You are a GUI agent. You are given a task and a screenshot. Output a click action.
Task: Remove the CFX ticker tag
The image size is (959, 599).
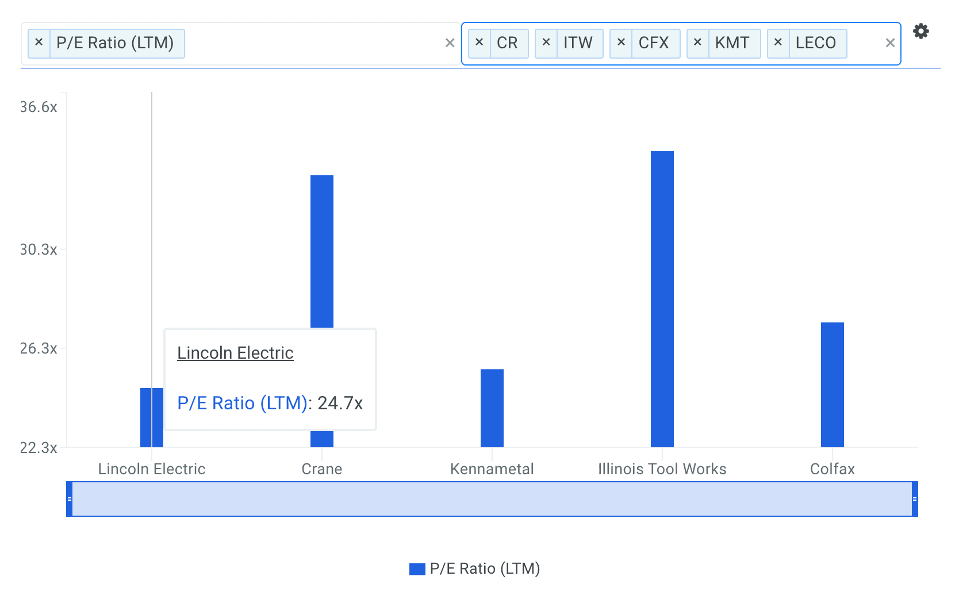pos(621,43)
